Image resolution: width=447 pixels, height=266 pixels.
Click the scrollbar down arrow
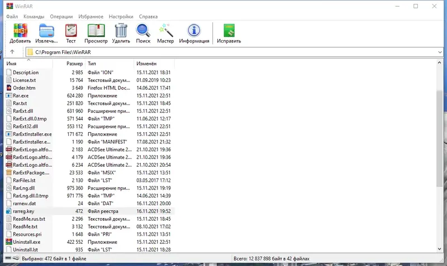[439, 249]
